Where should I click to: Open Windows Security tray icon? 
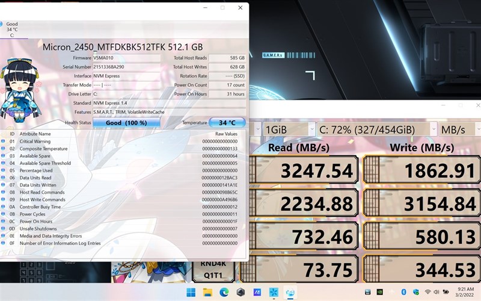tap(416, 292)
